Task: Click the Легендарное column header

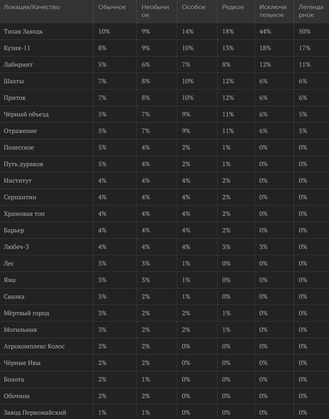Action: 311,11
